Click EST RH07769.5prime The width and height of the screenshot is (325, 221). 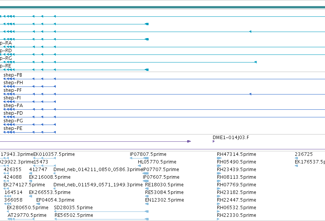click(x=236, y=185)
